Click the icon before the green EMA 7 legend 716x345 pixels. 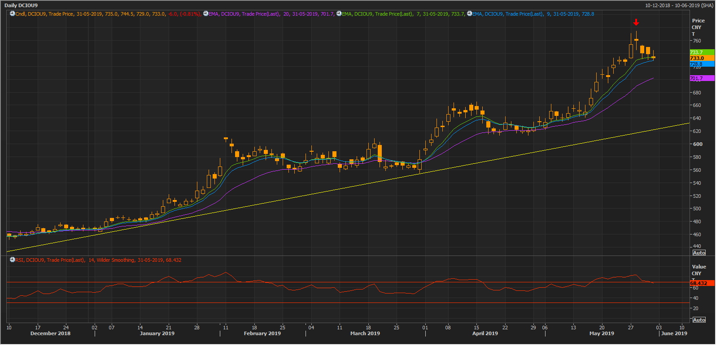(x=339, y=14)
